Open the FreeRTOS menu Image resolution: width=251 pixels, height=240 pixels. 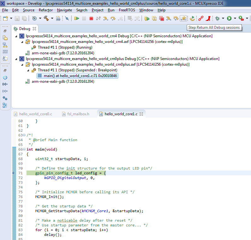point(127,10)
